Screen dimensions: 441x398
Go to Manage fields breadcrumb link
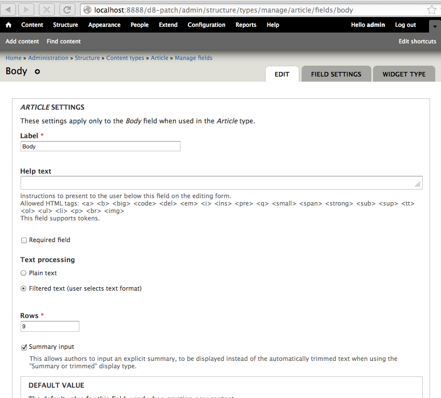(x=194, y=58)
